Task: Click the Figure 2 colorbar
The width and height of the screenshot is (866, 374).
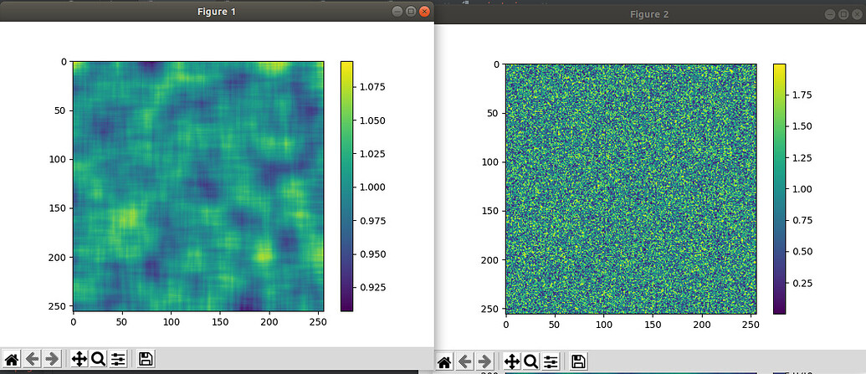Action: point(779,188)
